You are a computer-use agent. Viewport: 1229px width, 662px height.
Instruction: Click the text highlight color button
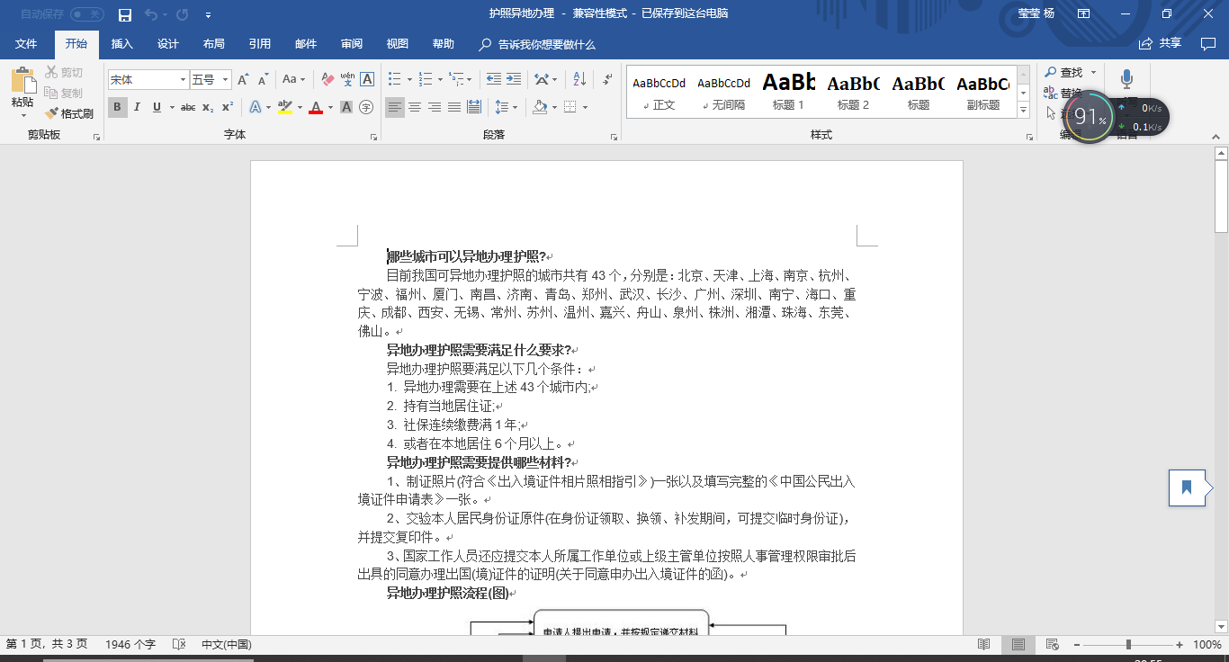coord(284,107)
